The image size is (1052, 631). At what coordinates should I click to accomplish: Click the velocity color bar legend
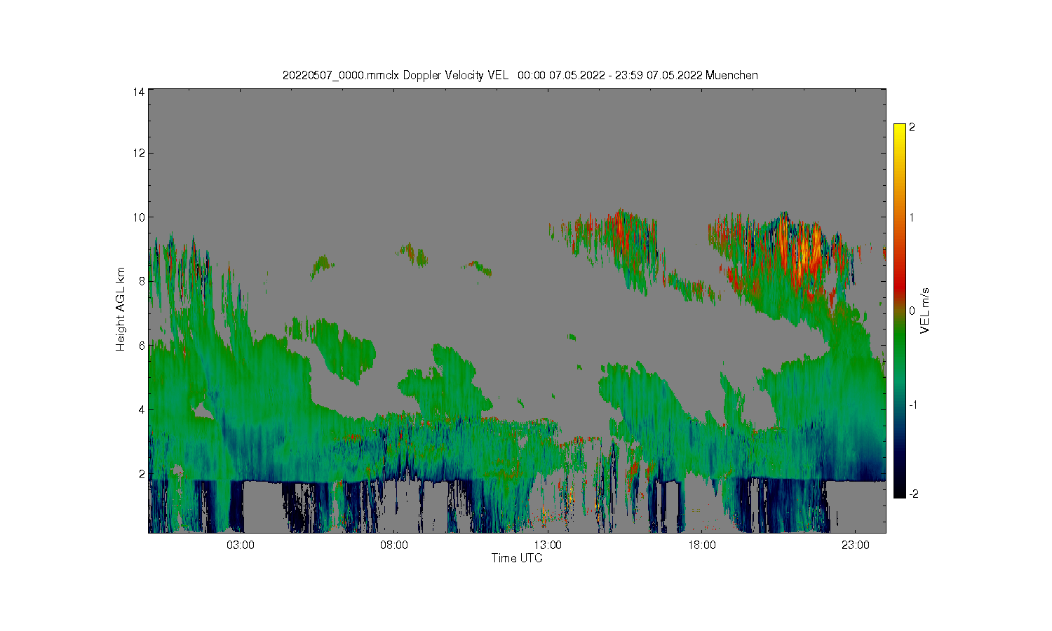pyautogui.click(x=899, y=311)
